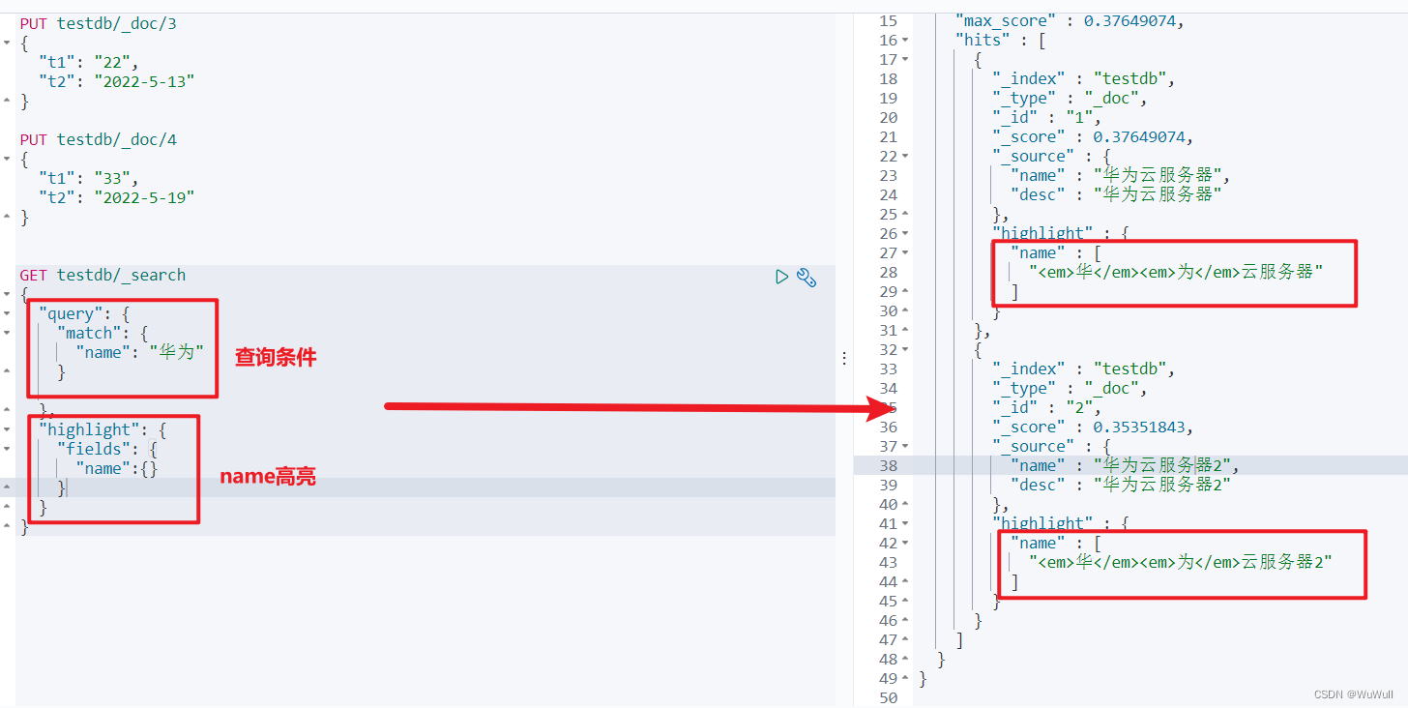The height and width of the screenshot is (708, 1408).
Task: Click the "_score" : 0.35351843 response line
Action: pyautogui.click(x=1093, y=427)
